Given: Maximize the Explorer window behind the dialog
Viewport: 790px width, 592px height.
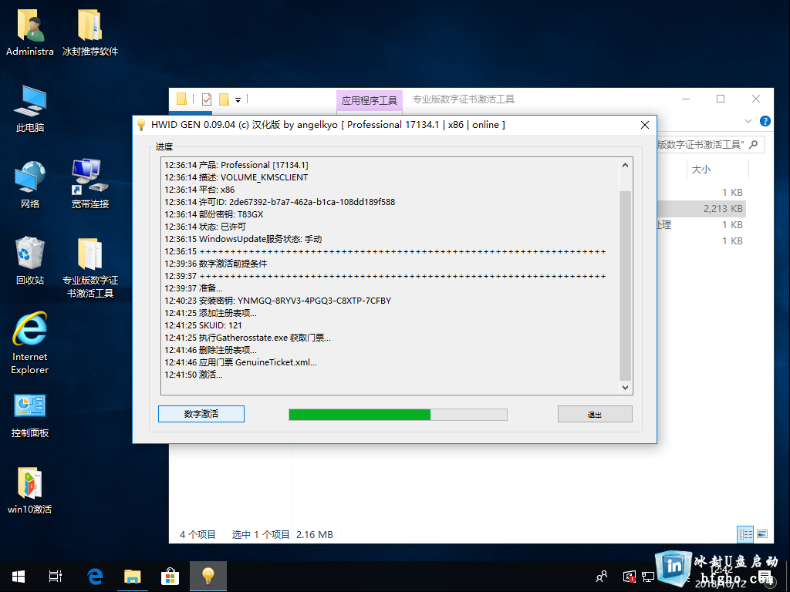Looking at the screenshot, I should (x=721, y=99).
